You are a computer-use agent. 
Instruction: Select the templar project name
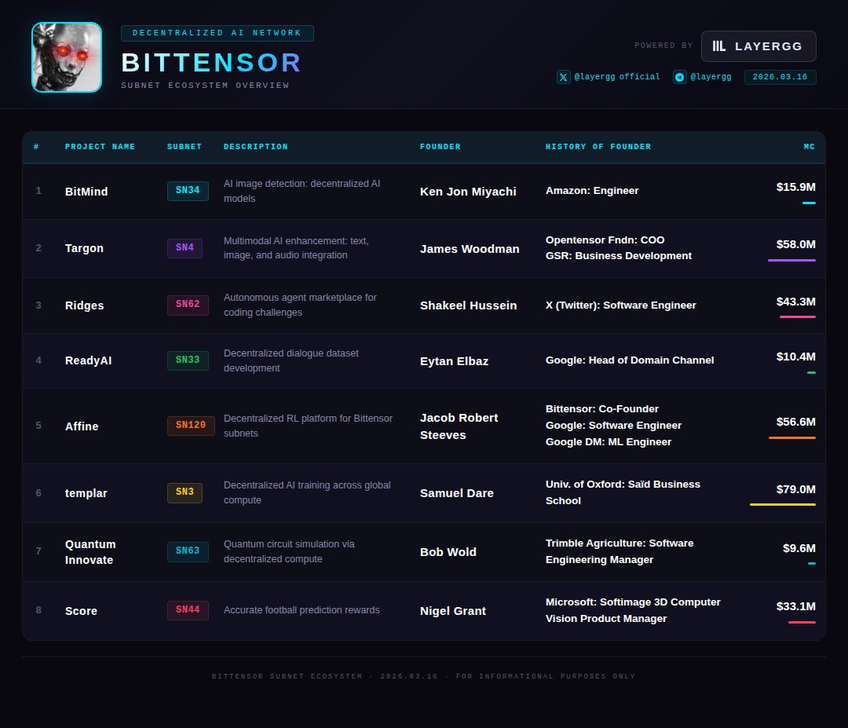(x=86, y=493)
